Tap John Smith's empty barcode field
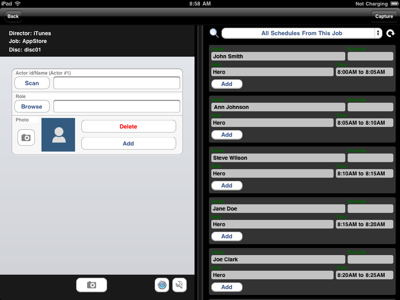The image size is (400, 300). [x=370, y=56]
